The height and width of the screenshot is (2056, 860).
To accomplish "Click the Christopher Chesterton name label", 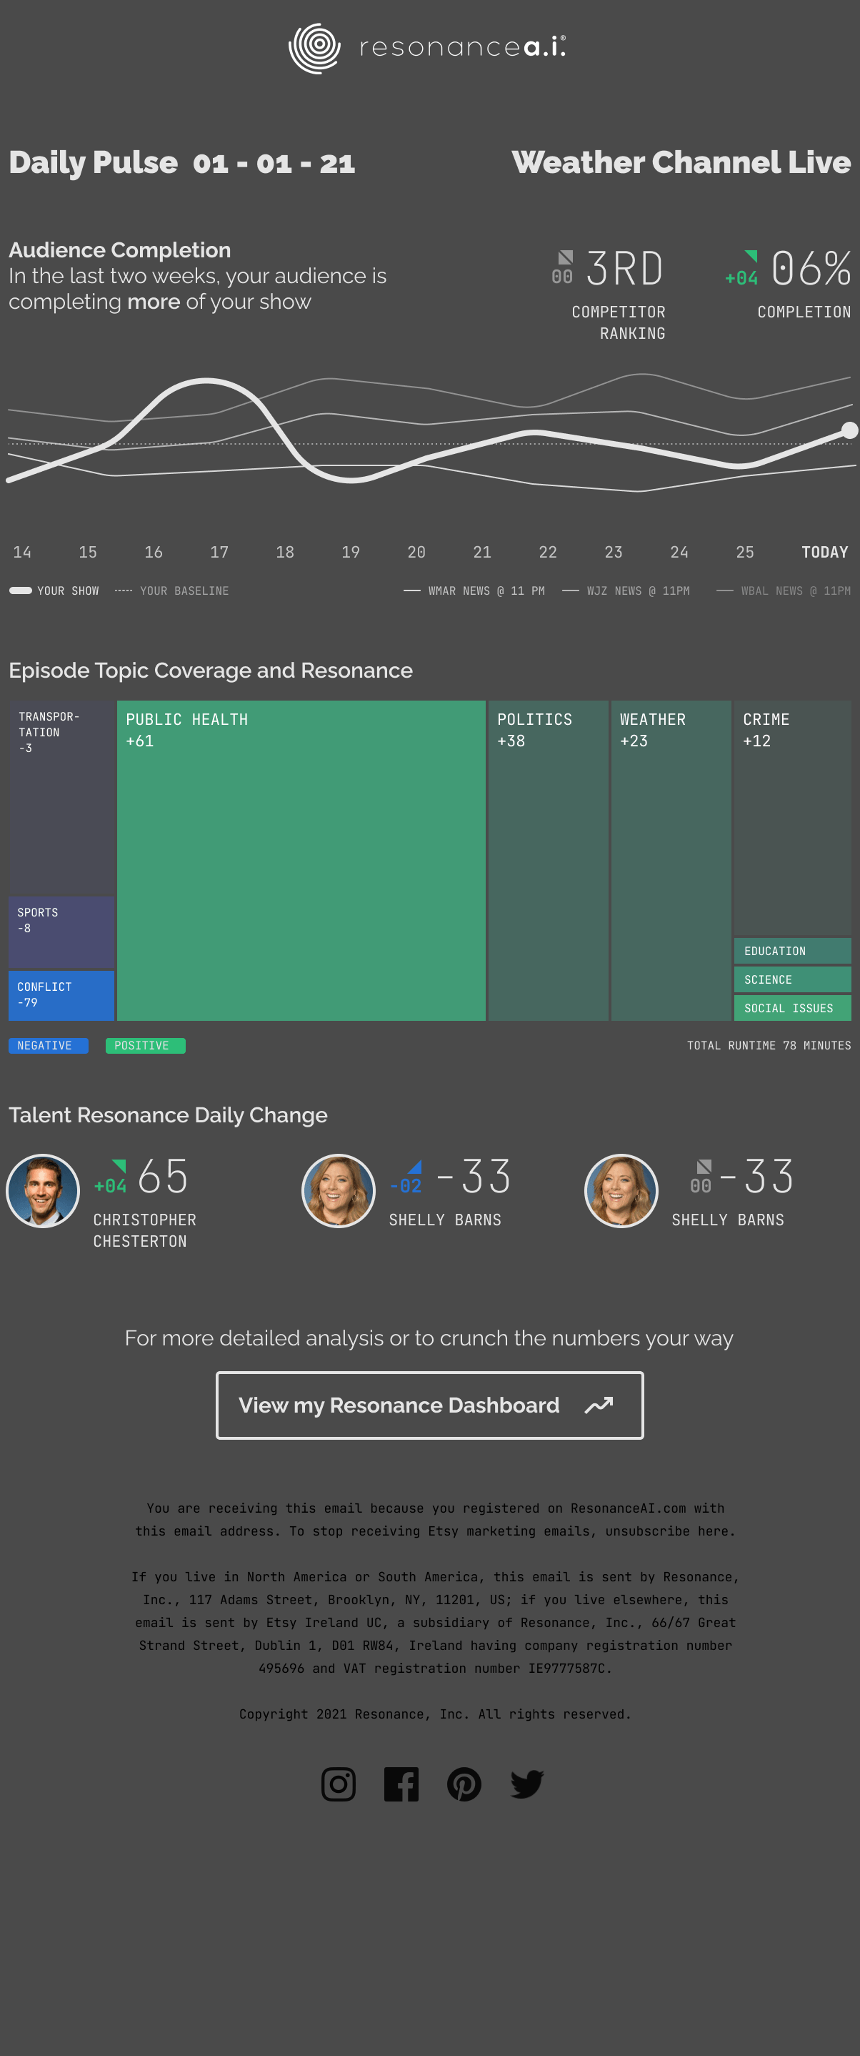I will [x=144, y=1231].
